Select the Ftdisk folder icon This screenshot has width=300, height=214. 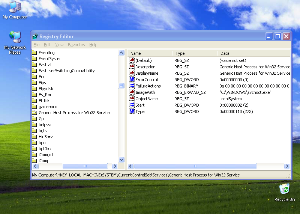pyautogui.click(x=34, y=101)
